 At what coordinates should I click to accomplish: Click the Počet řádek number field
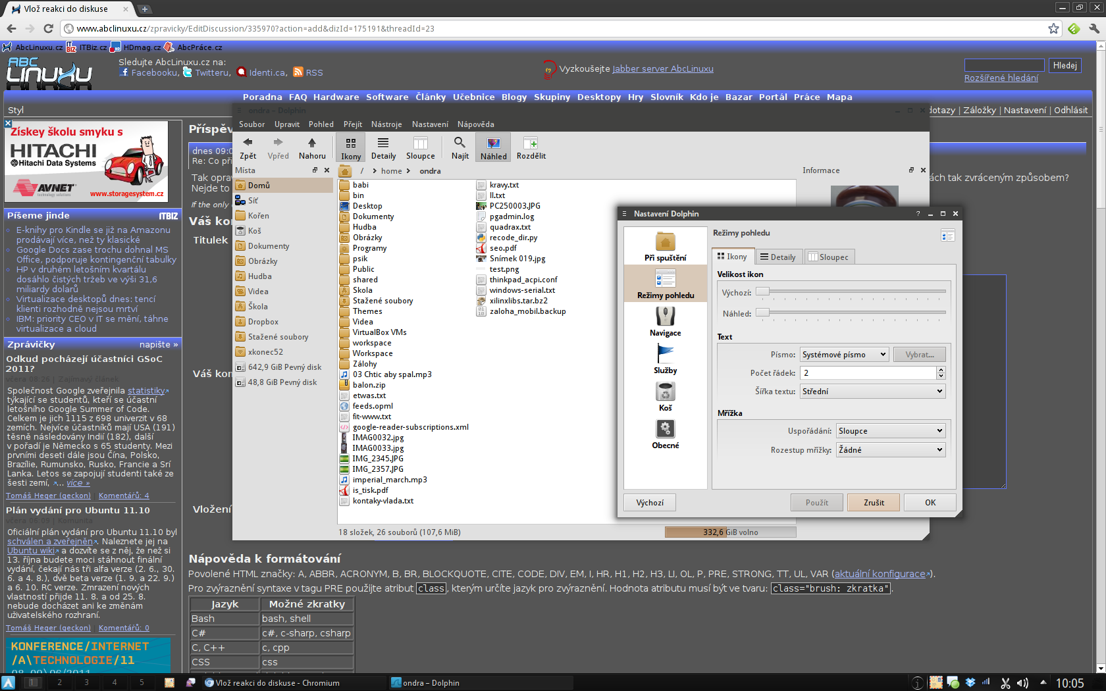click(868, 373)
